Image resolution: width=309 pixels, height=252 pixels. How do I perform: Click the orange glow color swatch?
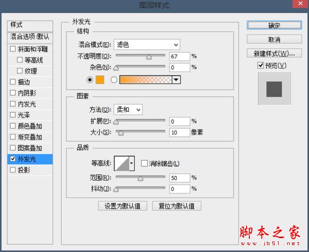100,80
